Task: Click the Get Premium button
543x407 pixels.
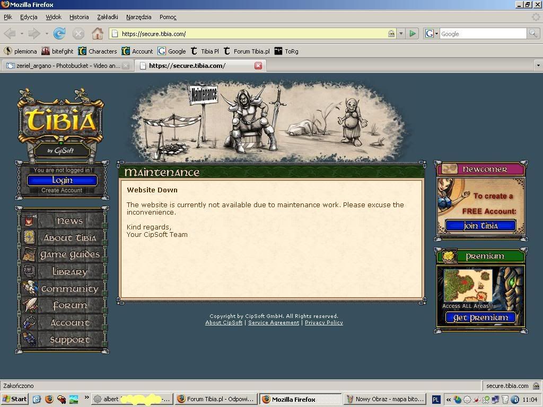Action: pyautogui.click(x=480, y=318)
